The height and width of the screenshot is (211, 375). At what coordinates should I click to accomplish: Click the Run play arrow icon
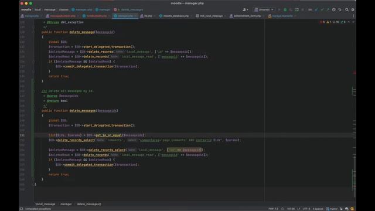(279, 9)
